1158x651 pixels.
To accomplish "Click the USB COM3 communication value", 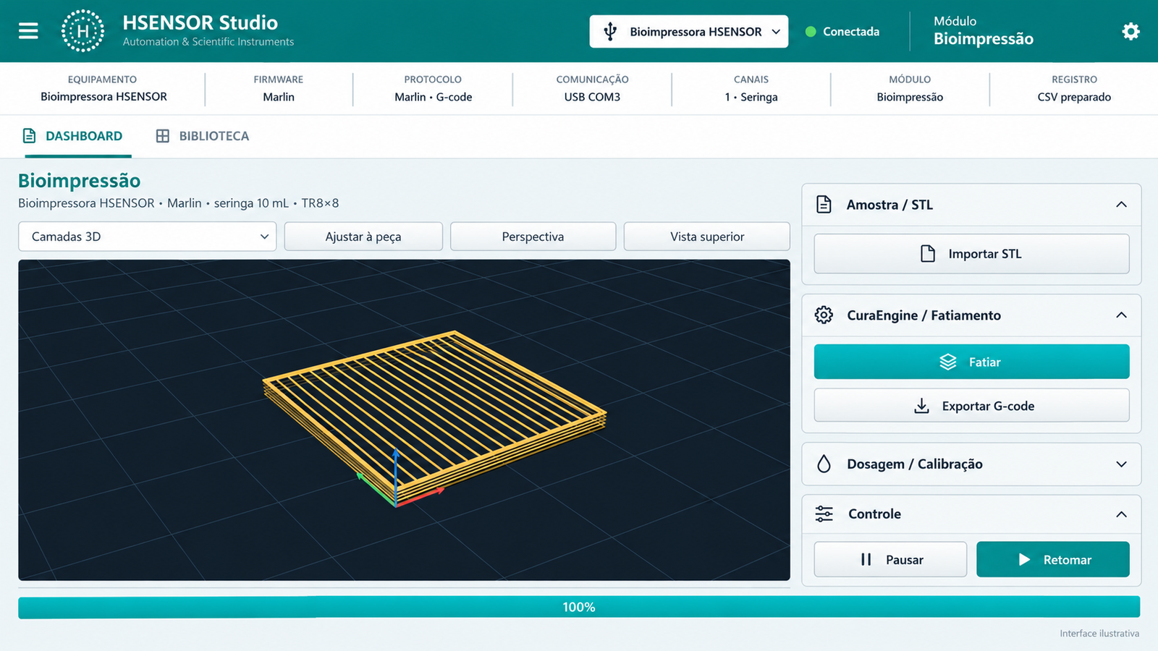I will [592, 97].
